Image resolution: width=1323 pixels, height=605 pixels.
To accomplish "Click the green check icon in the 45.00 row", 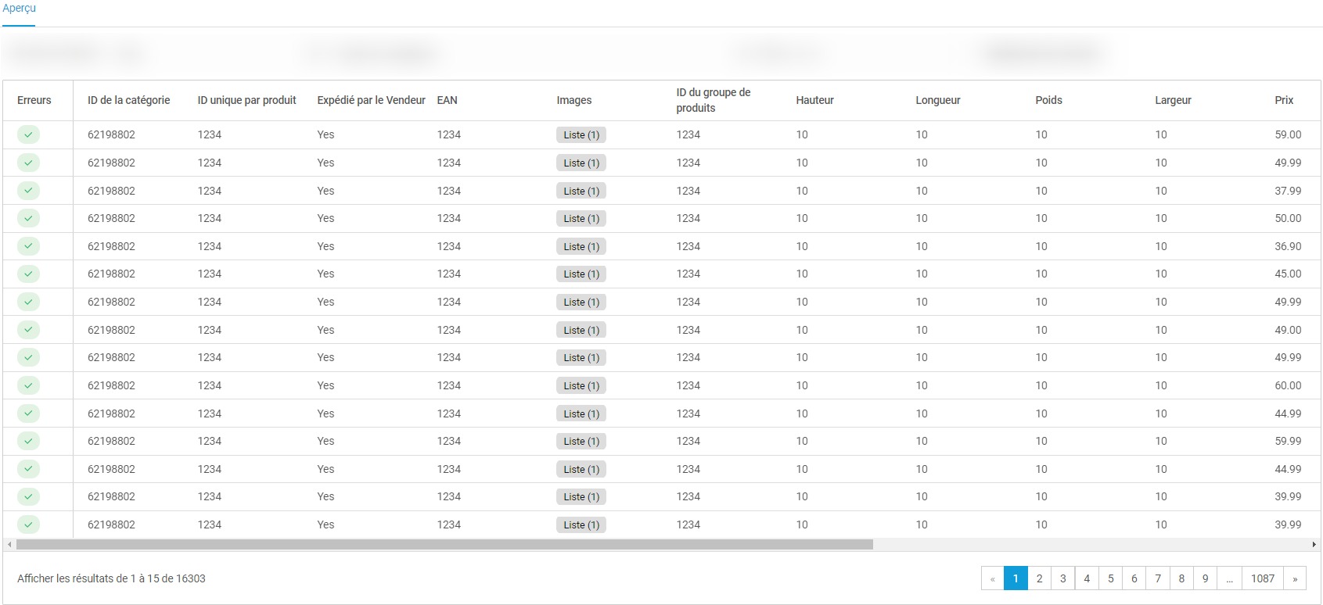I will (28, 274).
